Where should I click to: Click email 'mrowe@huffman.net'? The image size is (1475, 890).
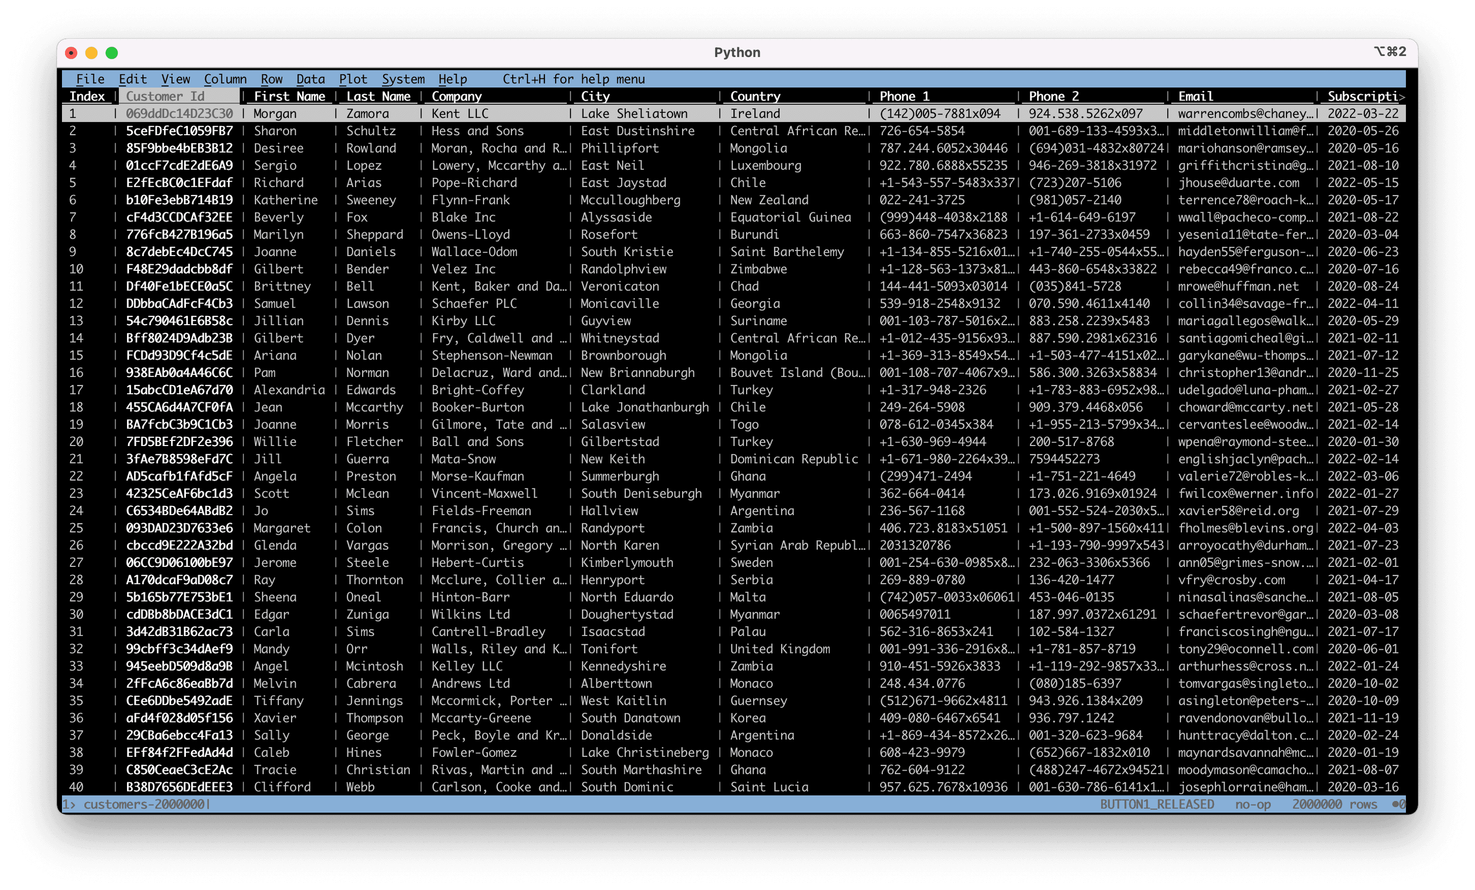pyautogui.click(x=1238, y=286)
